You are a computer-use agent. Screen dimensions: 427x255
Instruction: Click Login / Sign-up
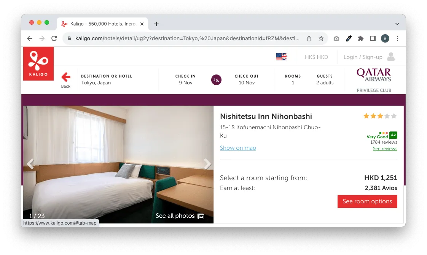[363, 57]
